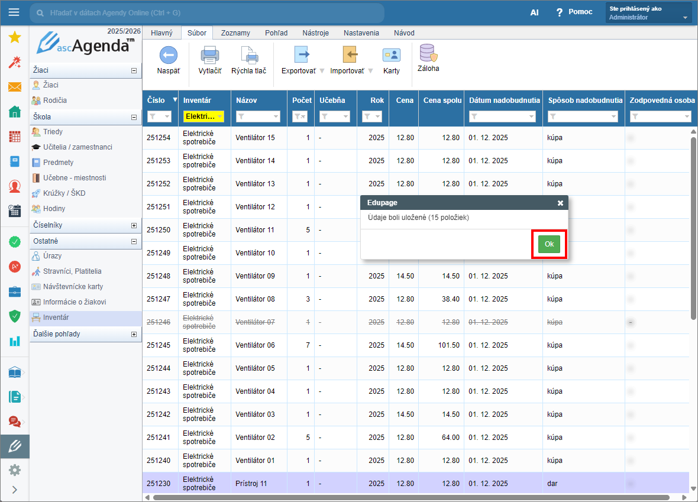The height and width of the screenshot is (502, 698).
Task: Click the Naspäť back arrow icon
Action: (169, 56)
